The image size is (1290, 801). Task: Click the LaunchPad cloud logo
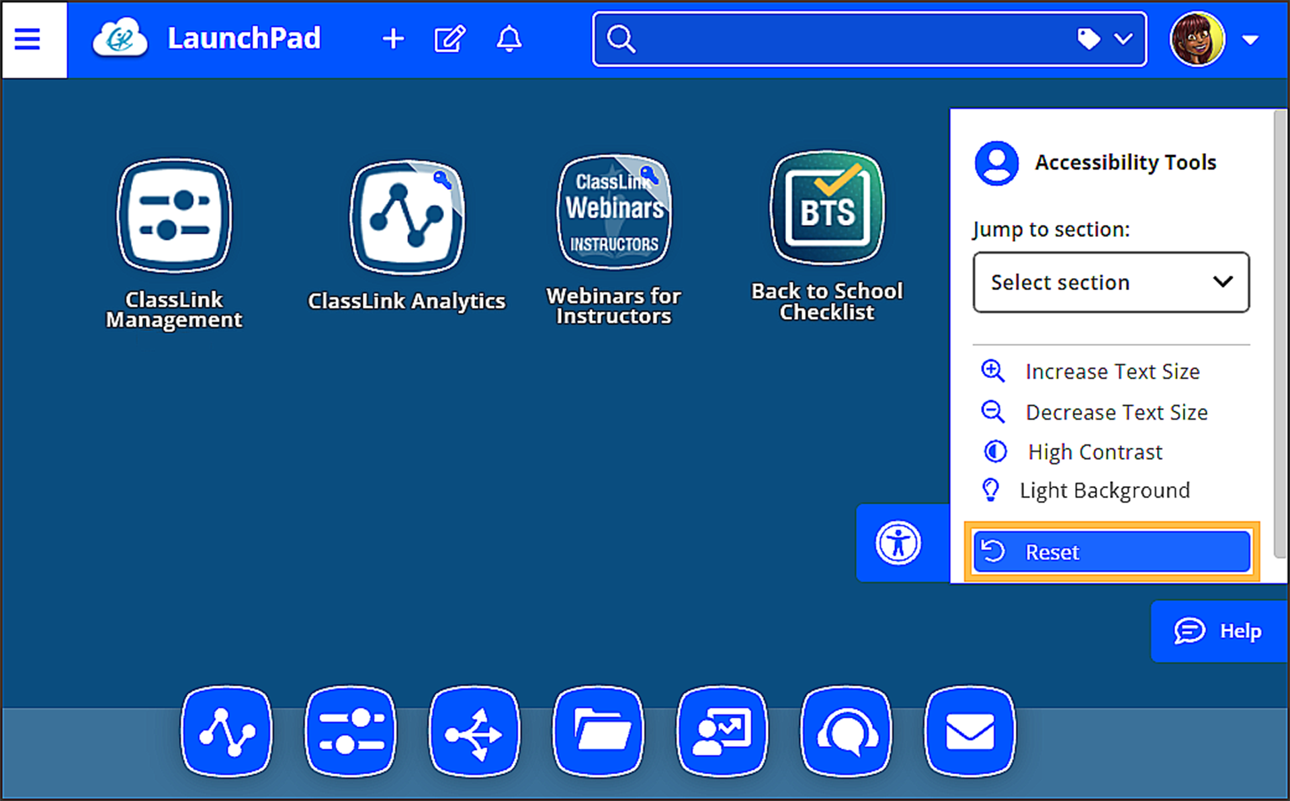[x=120, y=38]
